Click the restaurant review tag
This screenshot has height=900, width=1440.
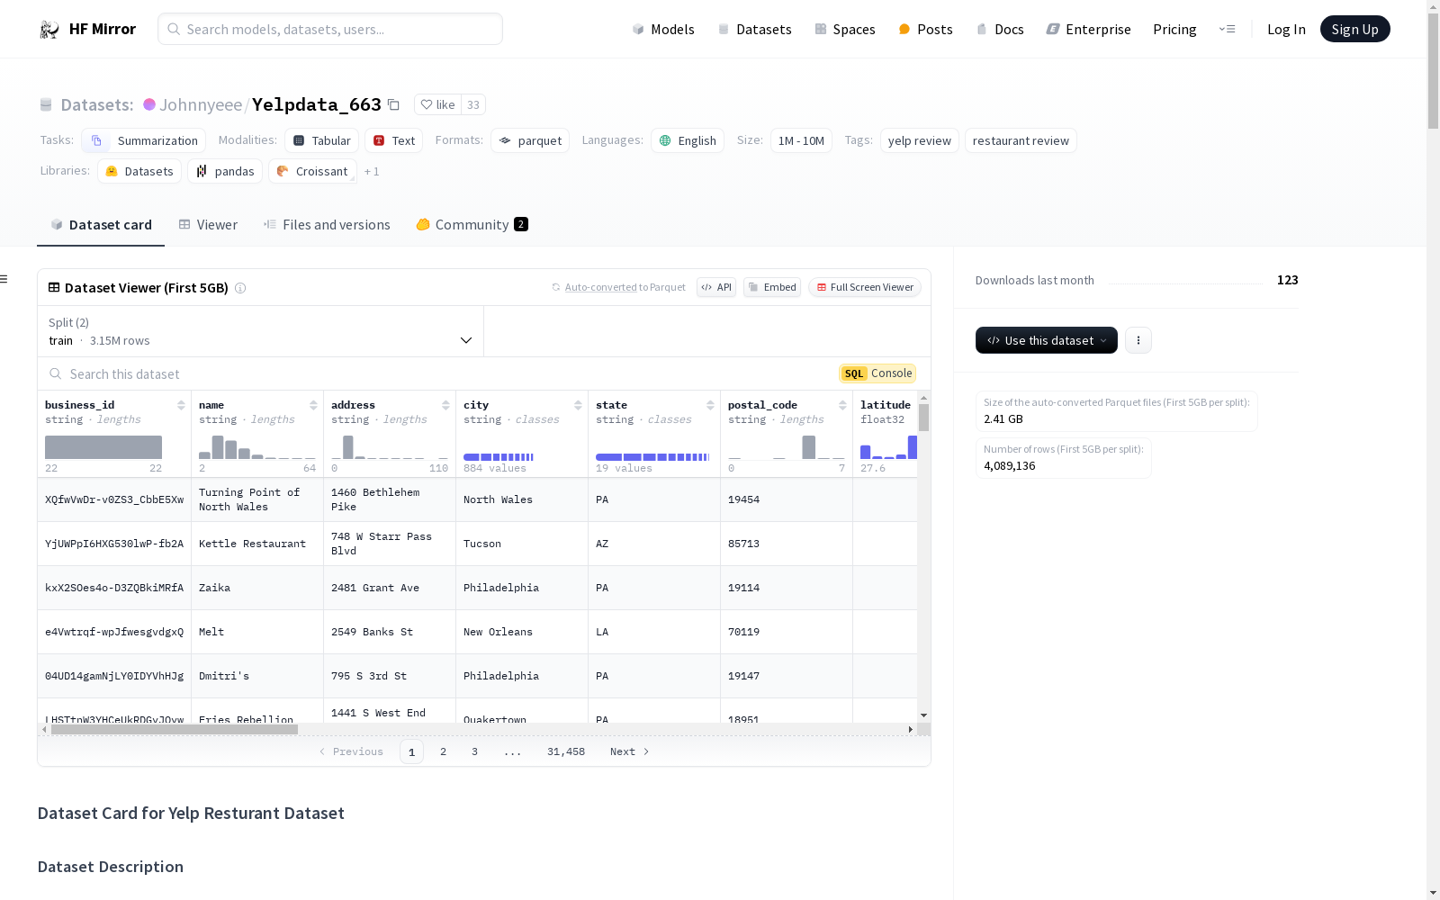[x=1021, y=140]
